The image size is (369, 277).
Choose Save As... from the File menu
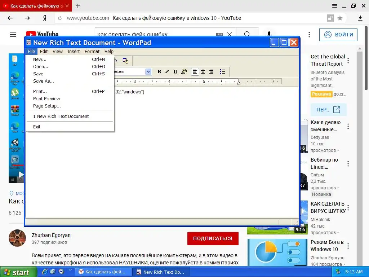coord(70,81)
